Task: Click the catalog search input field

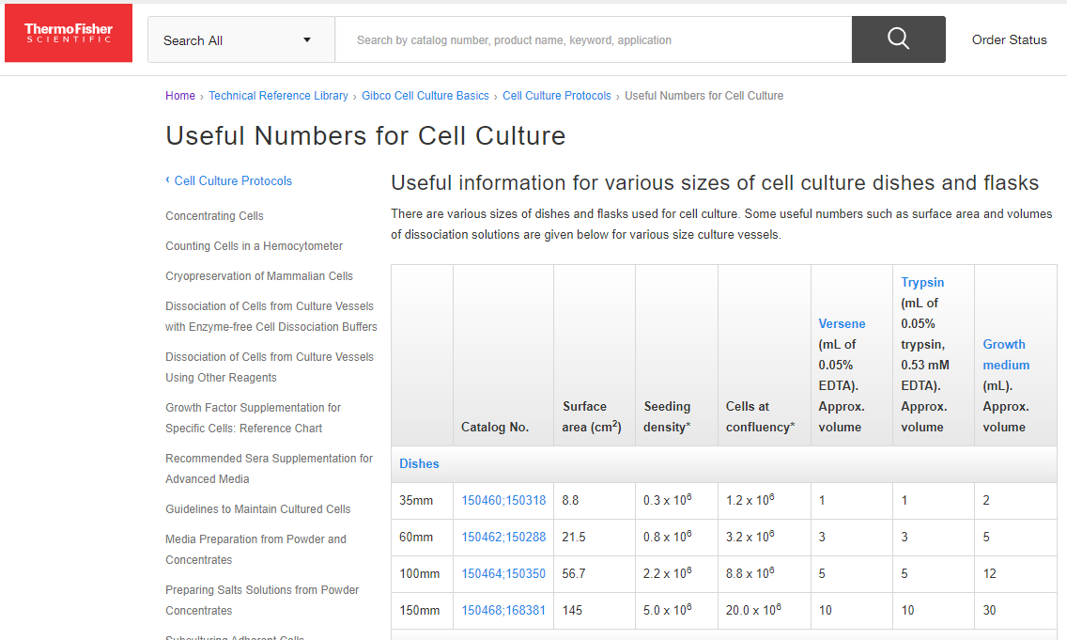Action: click(592, 40)
